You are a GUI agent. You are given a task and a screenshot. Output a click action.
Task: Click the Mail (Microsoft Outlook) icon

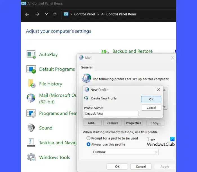(31, 98)
